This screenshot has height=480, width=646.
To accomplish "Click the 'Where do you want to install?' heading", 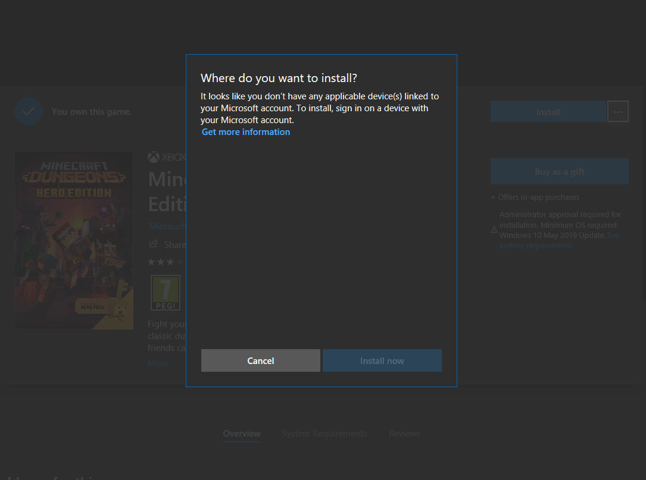I will (x=279, y=79).
